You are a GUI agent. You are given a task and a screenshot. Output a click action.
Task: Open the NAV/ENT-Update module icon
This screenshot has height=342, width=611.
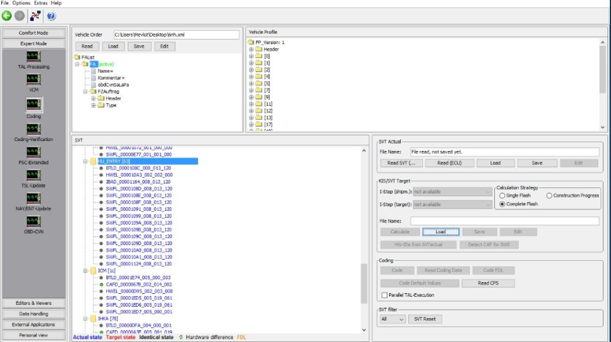pos(34,198)
